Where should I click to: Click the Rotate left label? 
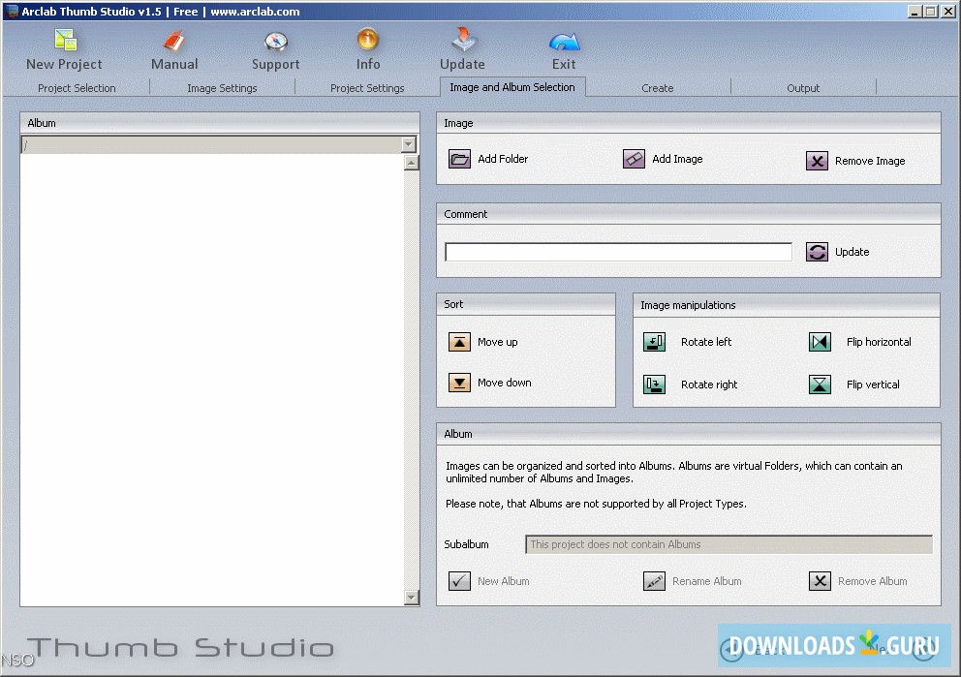click(706, 342)
